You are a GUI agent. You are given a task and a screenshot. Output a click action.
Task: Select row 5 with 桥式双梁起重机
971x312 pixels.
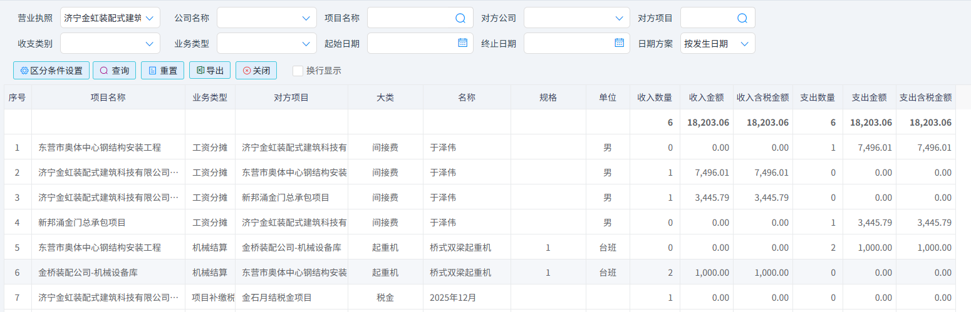(460, 248)
